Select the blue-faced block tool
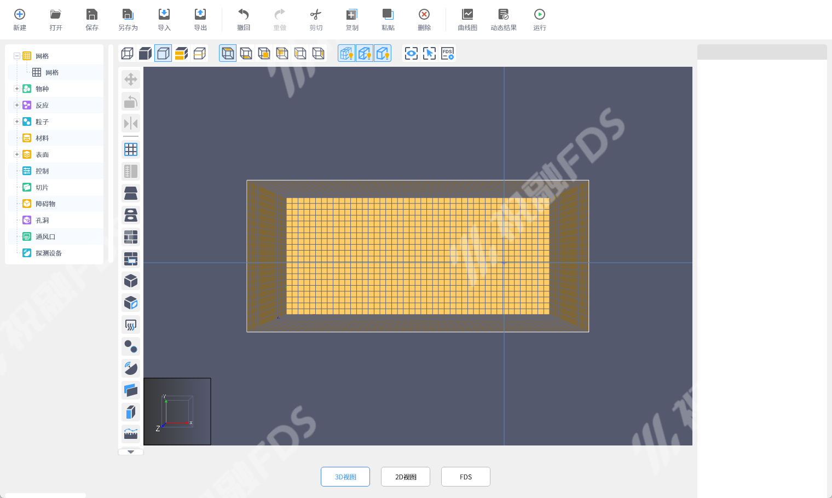The image size is (832, 498). (131, 412)
